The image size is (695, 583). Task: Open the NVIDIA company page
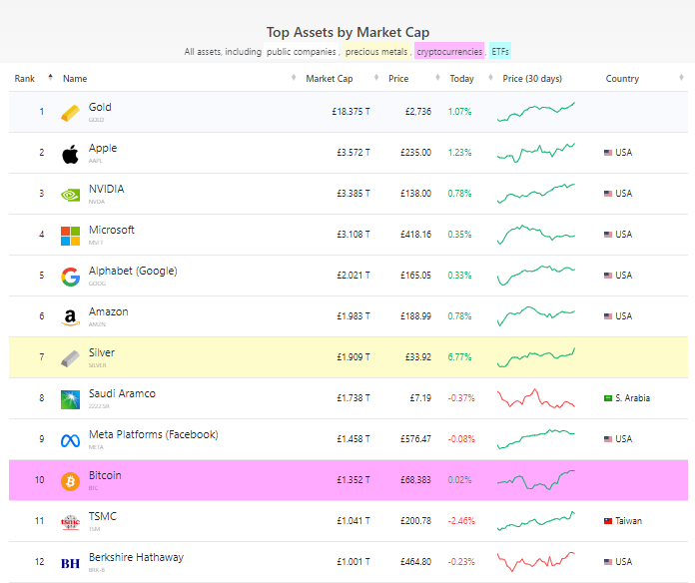(x=107, y=189)
